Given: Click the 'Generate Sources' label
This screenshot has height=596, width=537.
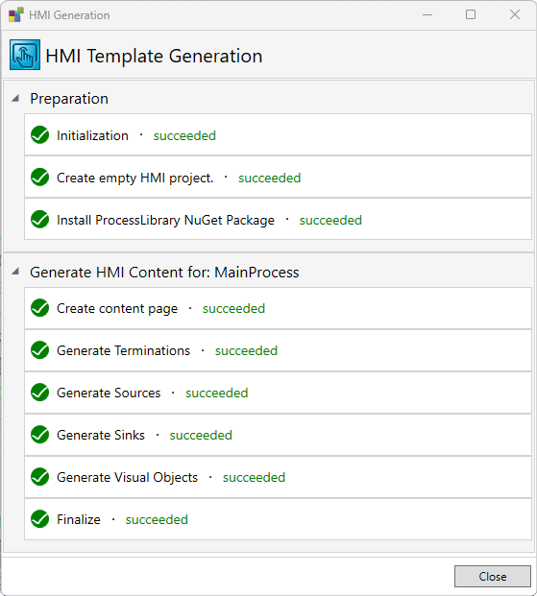Looking at the screenshot, I should [x=109, y=393].
